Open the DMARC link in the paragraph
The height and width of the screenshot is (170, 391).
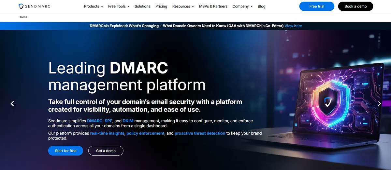pos(95,121)
